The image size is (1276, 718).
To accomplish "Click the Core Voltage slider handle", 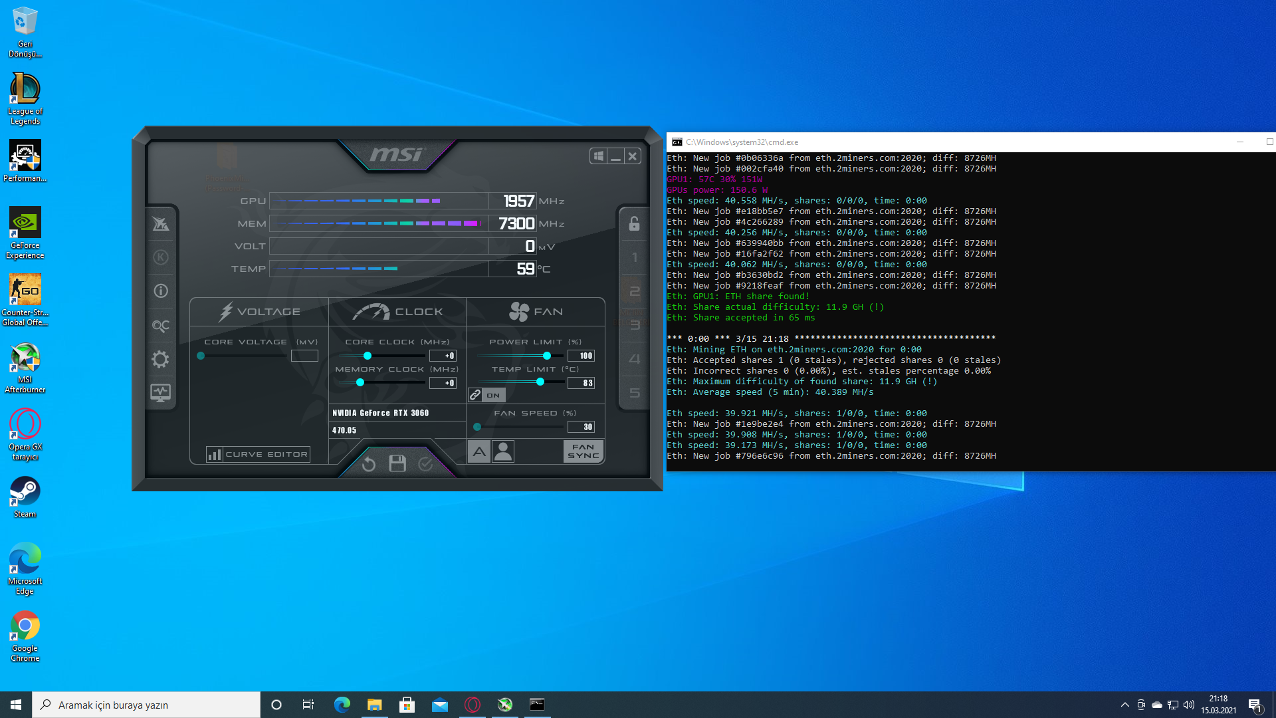I will [201, 356].
